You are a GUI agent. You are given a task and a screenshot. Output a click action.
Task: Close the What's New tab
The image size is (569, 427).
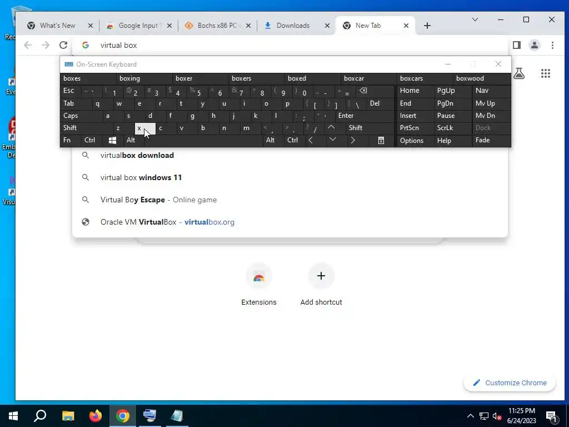tap(91, 26)
